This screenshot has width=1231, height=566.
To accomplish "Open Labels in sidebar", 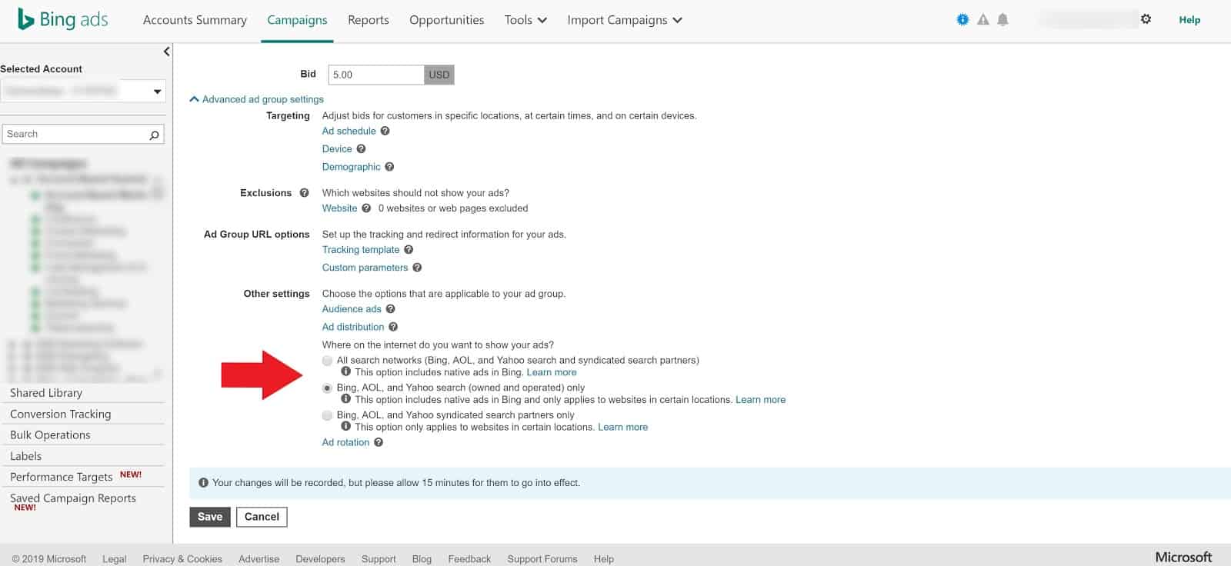I will (25, 456).
